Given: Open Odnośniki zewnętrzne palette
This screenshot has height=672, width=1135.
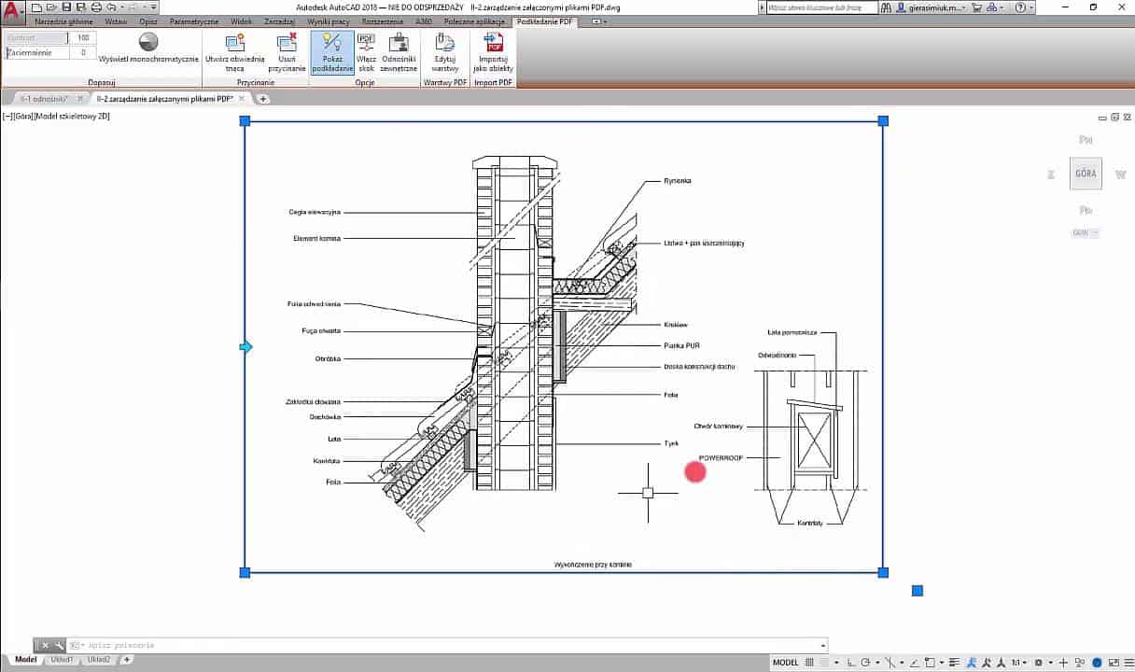Looking at the screenshot, I should (x=399, y=43).
